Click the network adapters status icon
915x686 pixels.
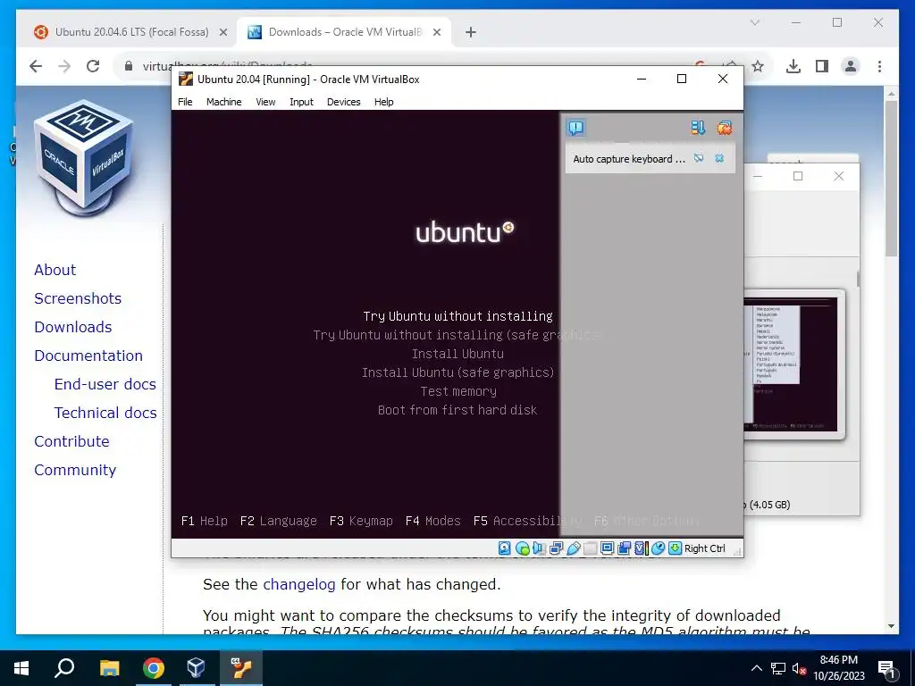click(x=556, y=548)
